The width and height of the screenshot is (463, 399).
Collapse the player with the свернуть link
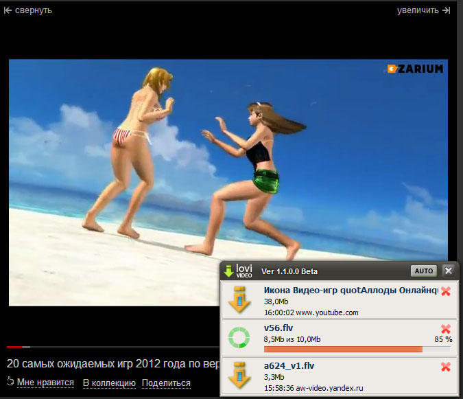pyautogui.click(x=28, y=10)
